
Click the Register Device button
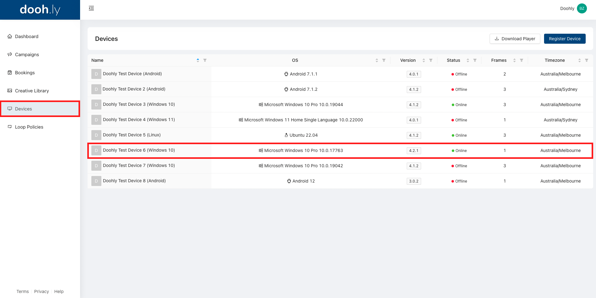tap(564, 38)
